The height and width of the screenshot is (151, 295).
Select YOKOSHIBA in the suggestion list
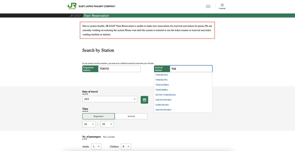tap(162, 90)
